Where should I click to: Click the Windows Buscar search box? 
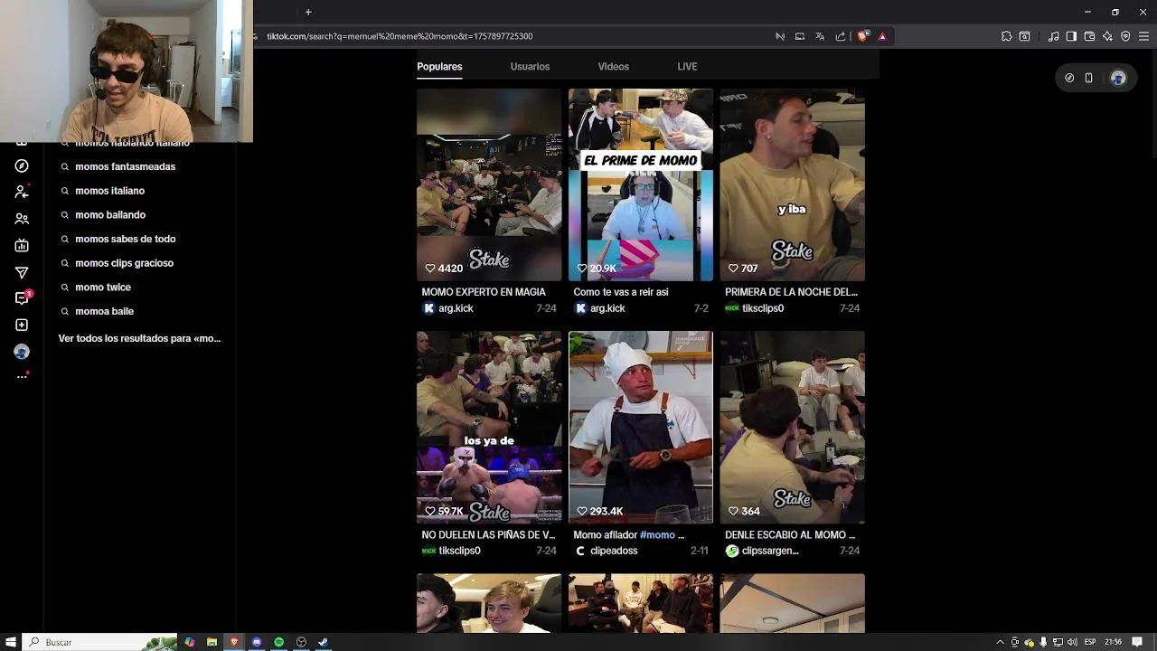[99, 642]
